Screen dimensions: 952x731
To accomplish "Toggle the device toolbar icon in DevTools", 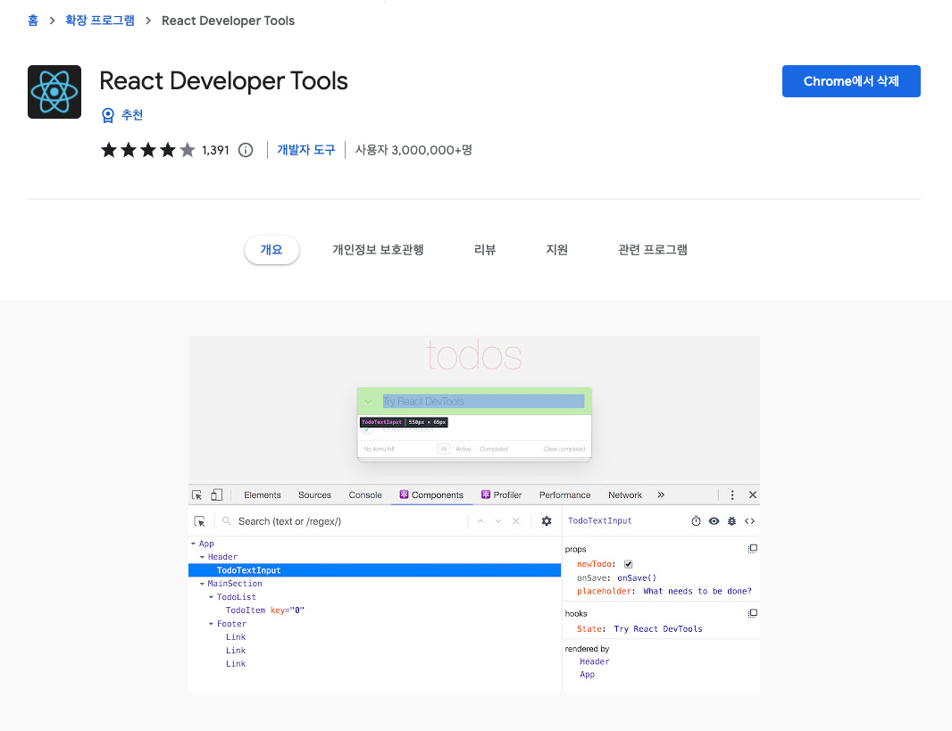I will click(217, 495).
